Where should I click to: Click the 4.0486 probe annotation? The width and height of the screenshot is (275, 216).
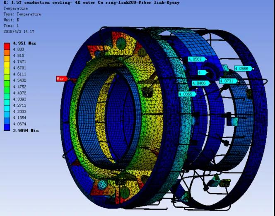pos(200,83)
